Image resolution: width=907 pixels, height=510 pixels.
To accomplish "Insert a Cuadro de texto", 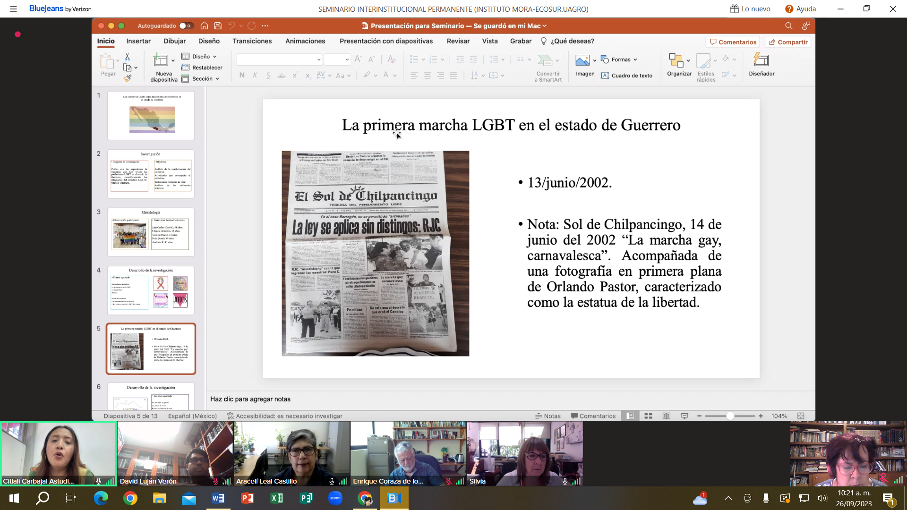I will click(627, 76).
